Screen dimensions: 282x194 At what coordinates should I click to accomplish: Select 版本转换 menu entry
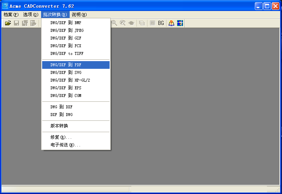(76, 126)
